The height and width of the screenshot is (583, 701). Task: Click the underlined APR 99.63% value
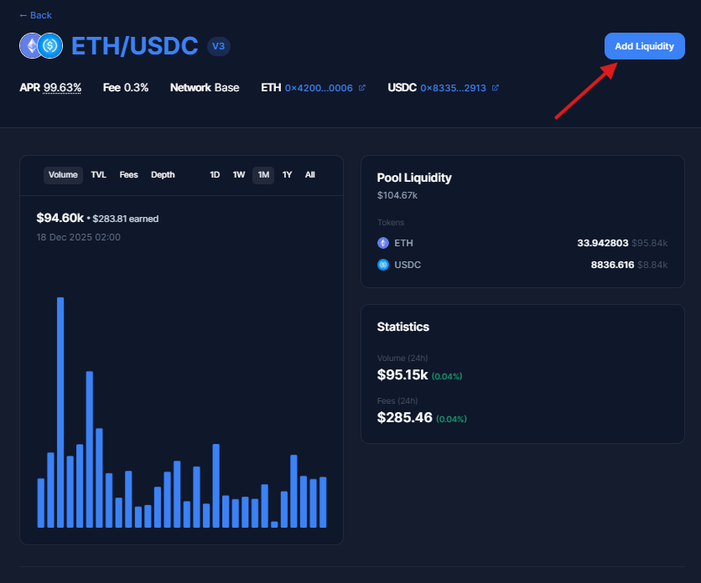click(62, 88)
